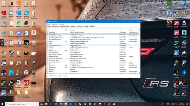Sort services by the Durum column header
The image size is (190, 106).
click(x=124, y=30)
